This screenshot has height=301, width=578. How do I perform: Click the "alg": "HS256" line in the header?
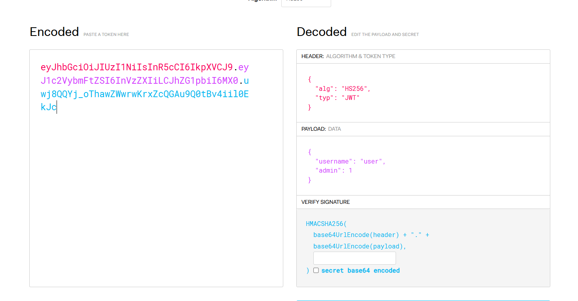coord(343,88)
